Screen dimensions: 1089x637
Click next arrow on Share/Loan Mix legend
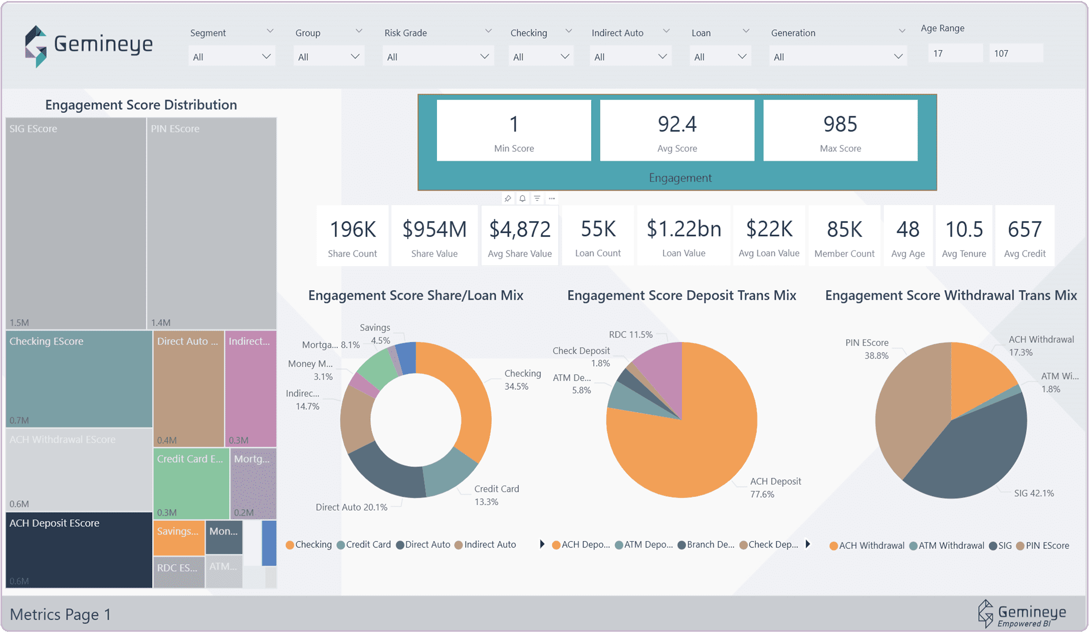click(x=542, y=544)
